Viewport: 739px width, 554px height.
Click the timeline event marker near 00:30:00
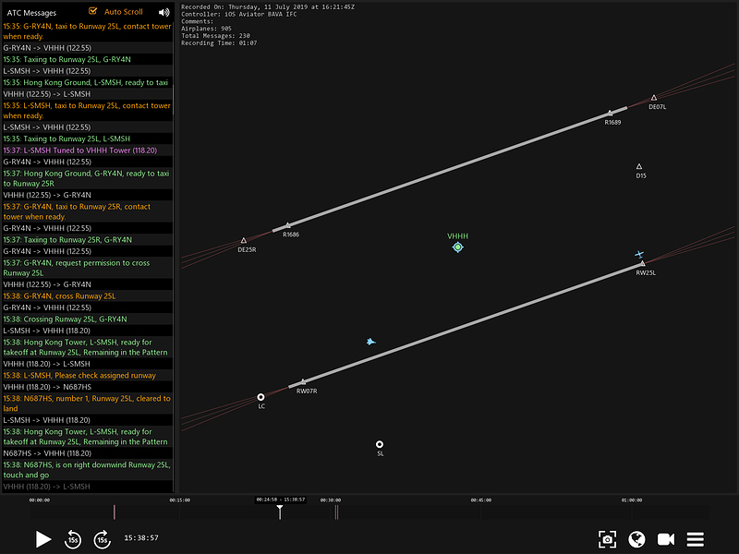[x=336, y=512]
